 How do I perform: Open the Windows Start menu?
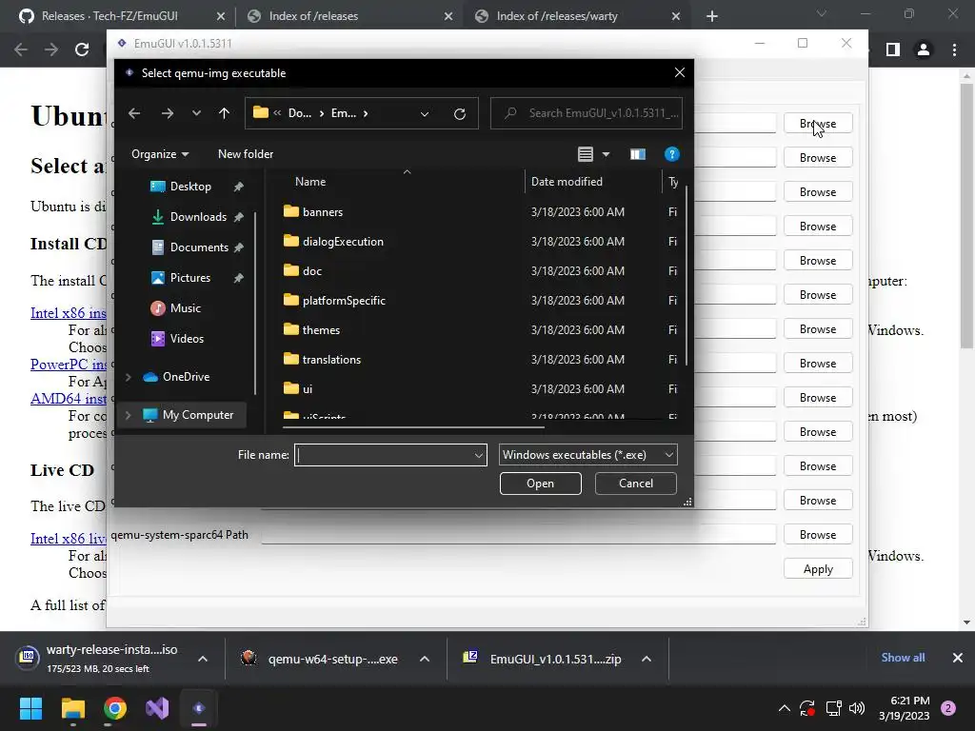point(30,708)
